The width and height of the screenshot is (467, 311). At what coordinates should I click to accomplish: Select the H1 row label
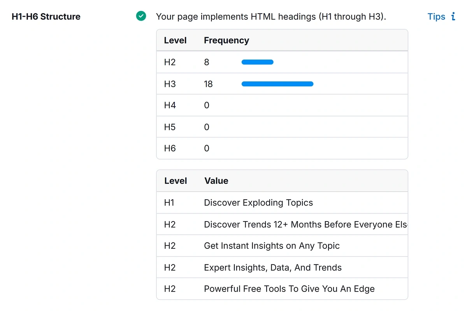(x=169, y=203)
